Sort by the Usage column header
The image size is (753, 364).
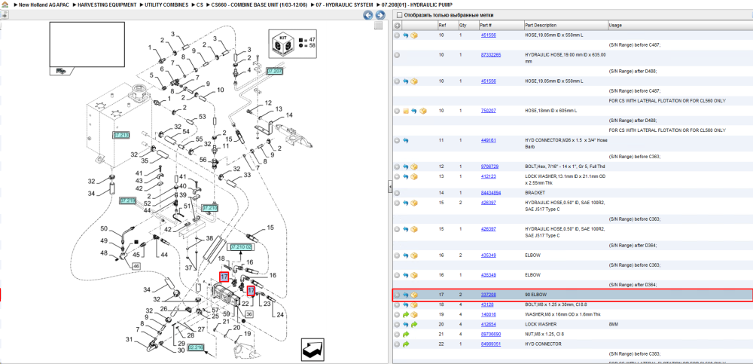[x=680, y=25]
